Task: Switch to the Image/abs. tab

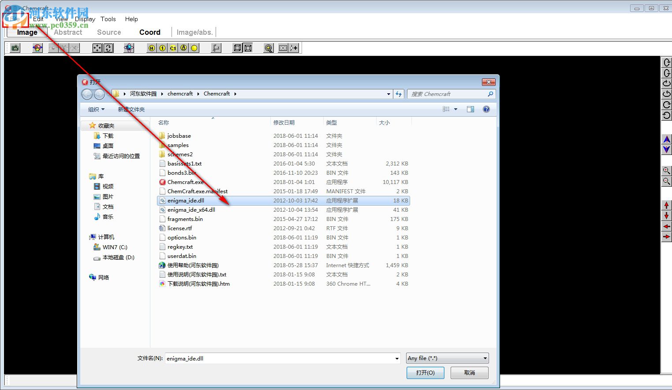Action: point(194,32)
